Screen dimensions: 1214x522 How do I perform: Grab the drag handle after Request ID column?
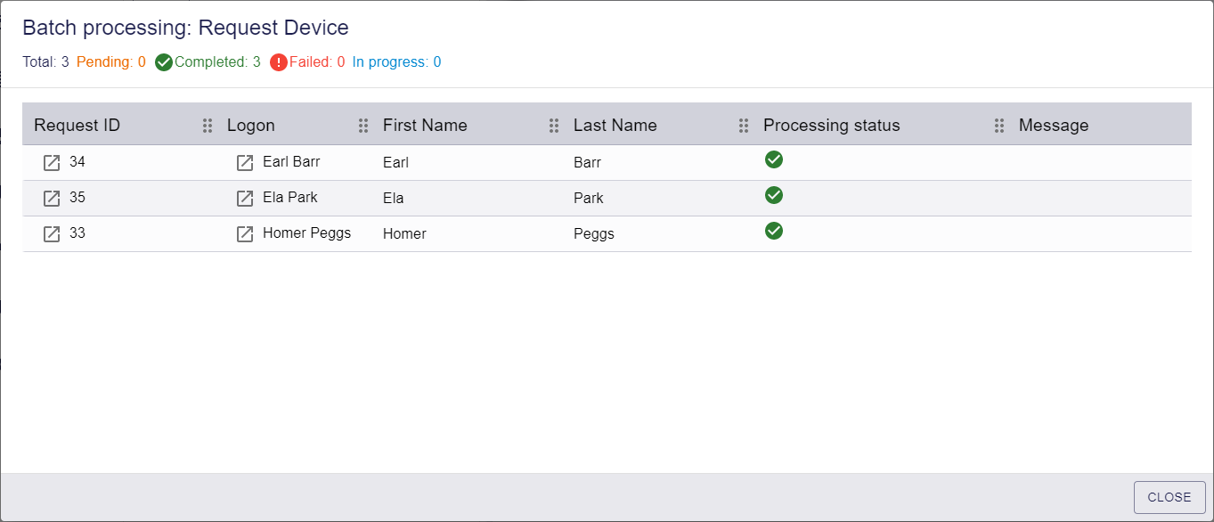208,126
